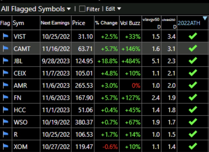This screenshot has width=209, height=152.
Task: Select the XOM symbol
Action: (20, 147)
